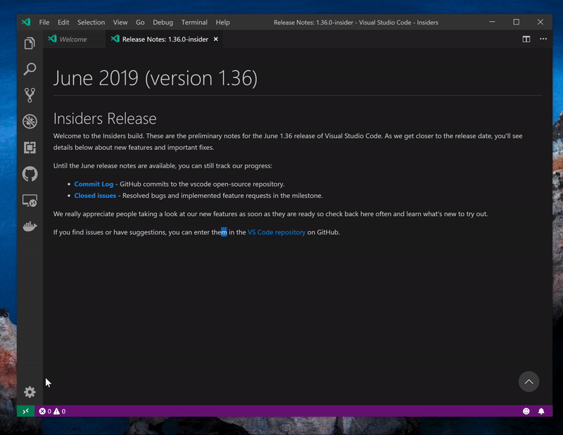Viewport: 563px width, 435px height.
Task: Minimize the VS Code window
Action: tap(492, 22)
